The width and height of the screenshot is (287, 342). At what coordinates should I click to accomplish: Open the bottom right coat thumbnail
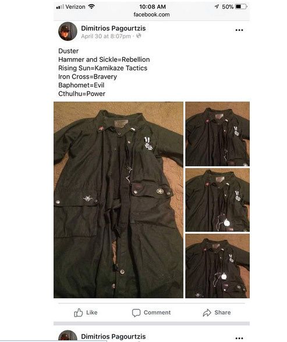(218, 266)
